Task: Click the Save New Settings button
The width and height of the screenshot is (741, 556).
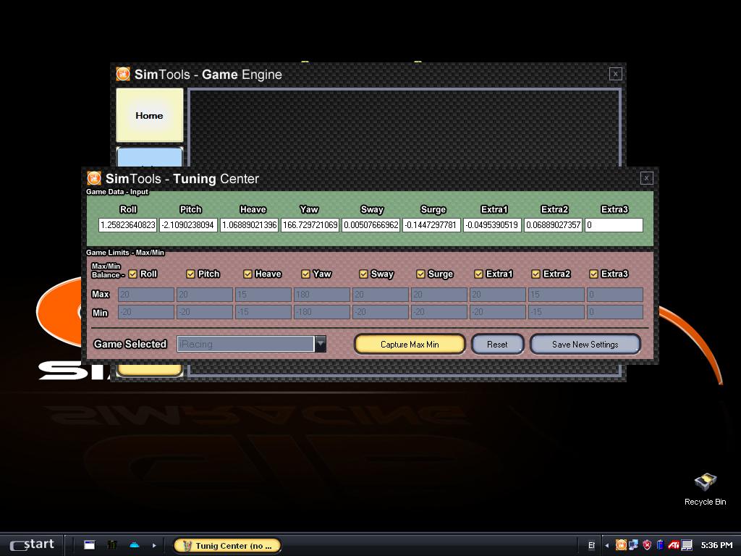Action: pyautogui.click(x=585, y=345)
